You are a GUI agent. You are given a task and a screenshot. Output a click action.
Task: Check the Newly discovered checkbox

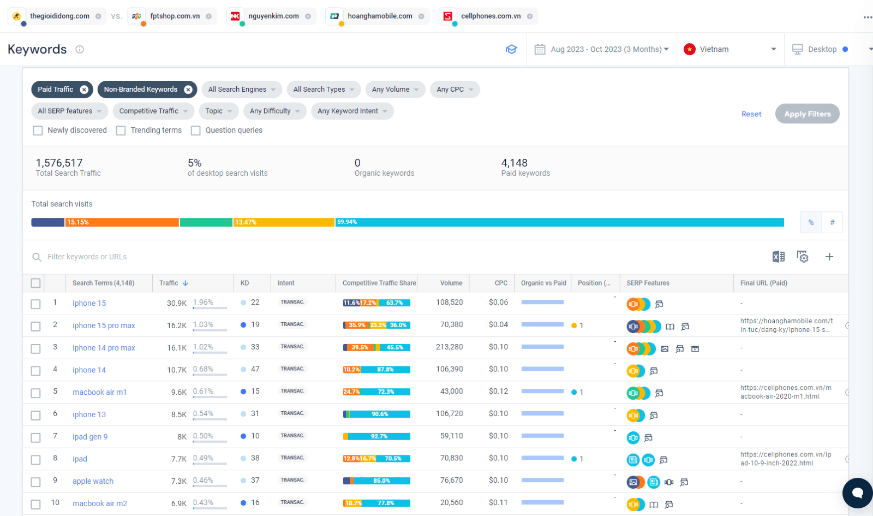tap(38, 131)
